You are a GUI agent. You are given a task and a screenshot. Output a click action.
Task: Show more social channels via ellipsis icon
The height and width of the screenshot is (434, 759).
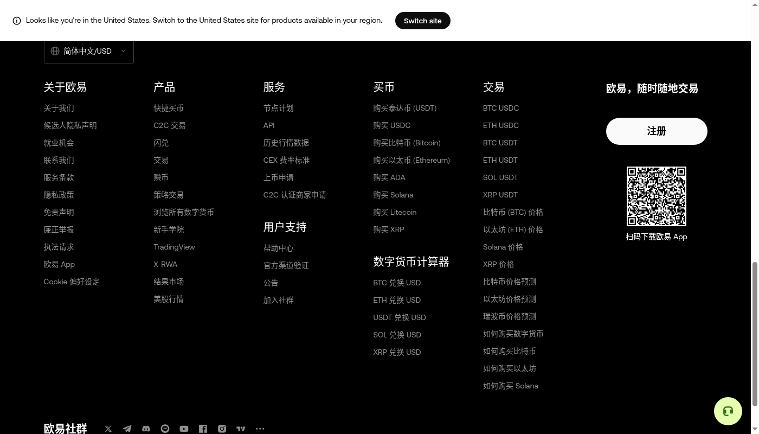point(260,429)
